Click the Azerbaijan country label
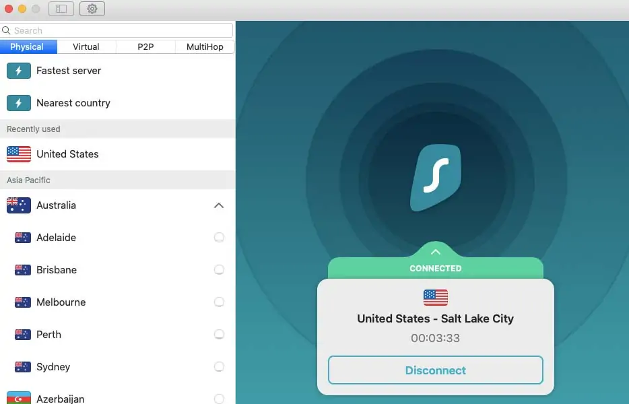This screenshot has width=629, height=404. point(61,399)
